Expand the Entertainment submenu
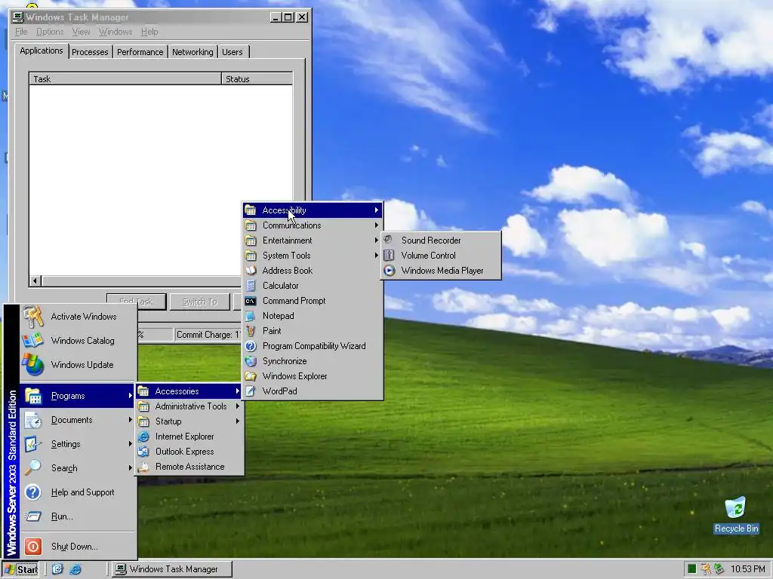 pos(313,240)
